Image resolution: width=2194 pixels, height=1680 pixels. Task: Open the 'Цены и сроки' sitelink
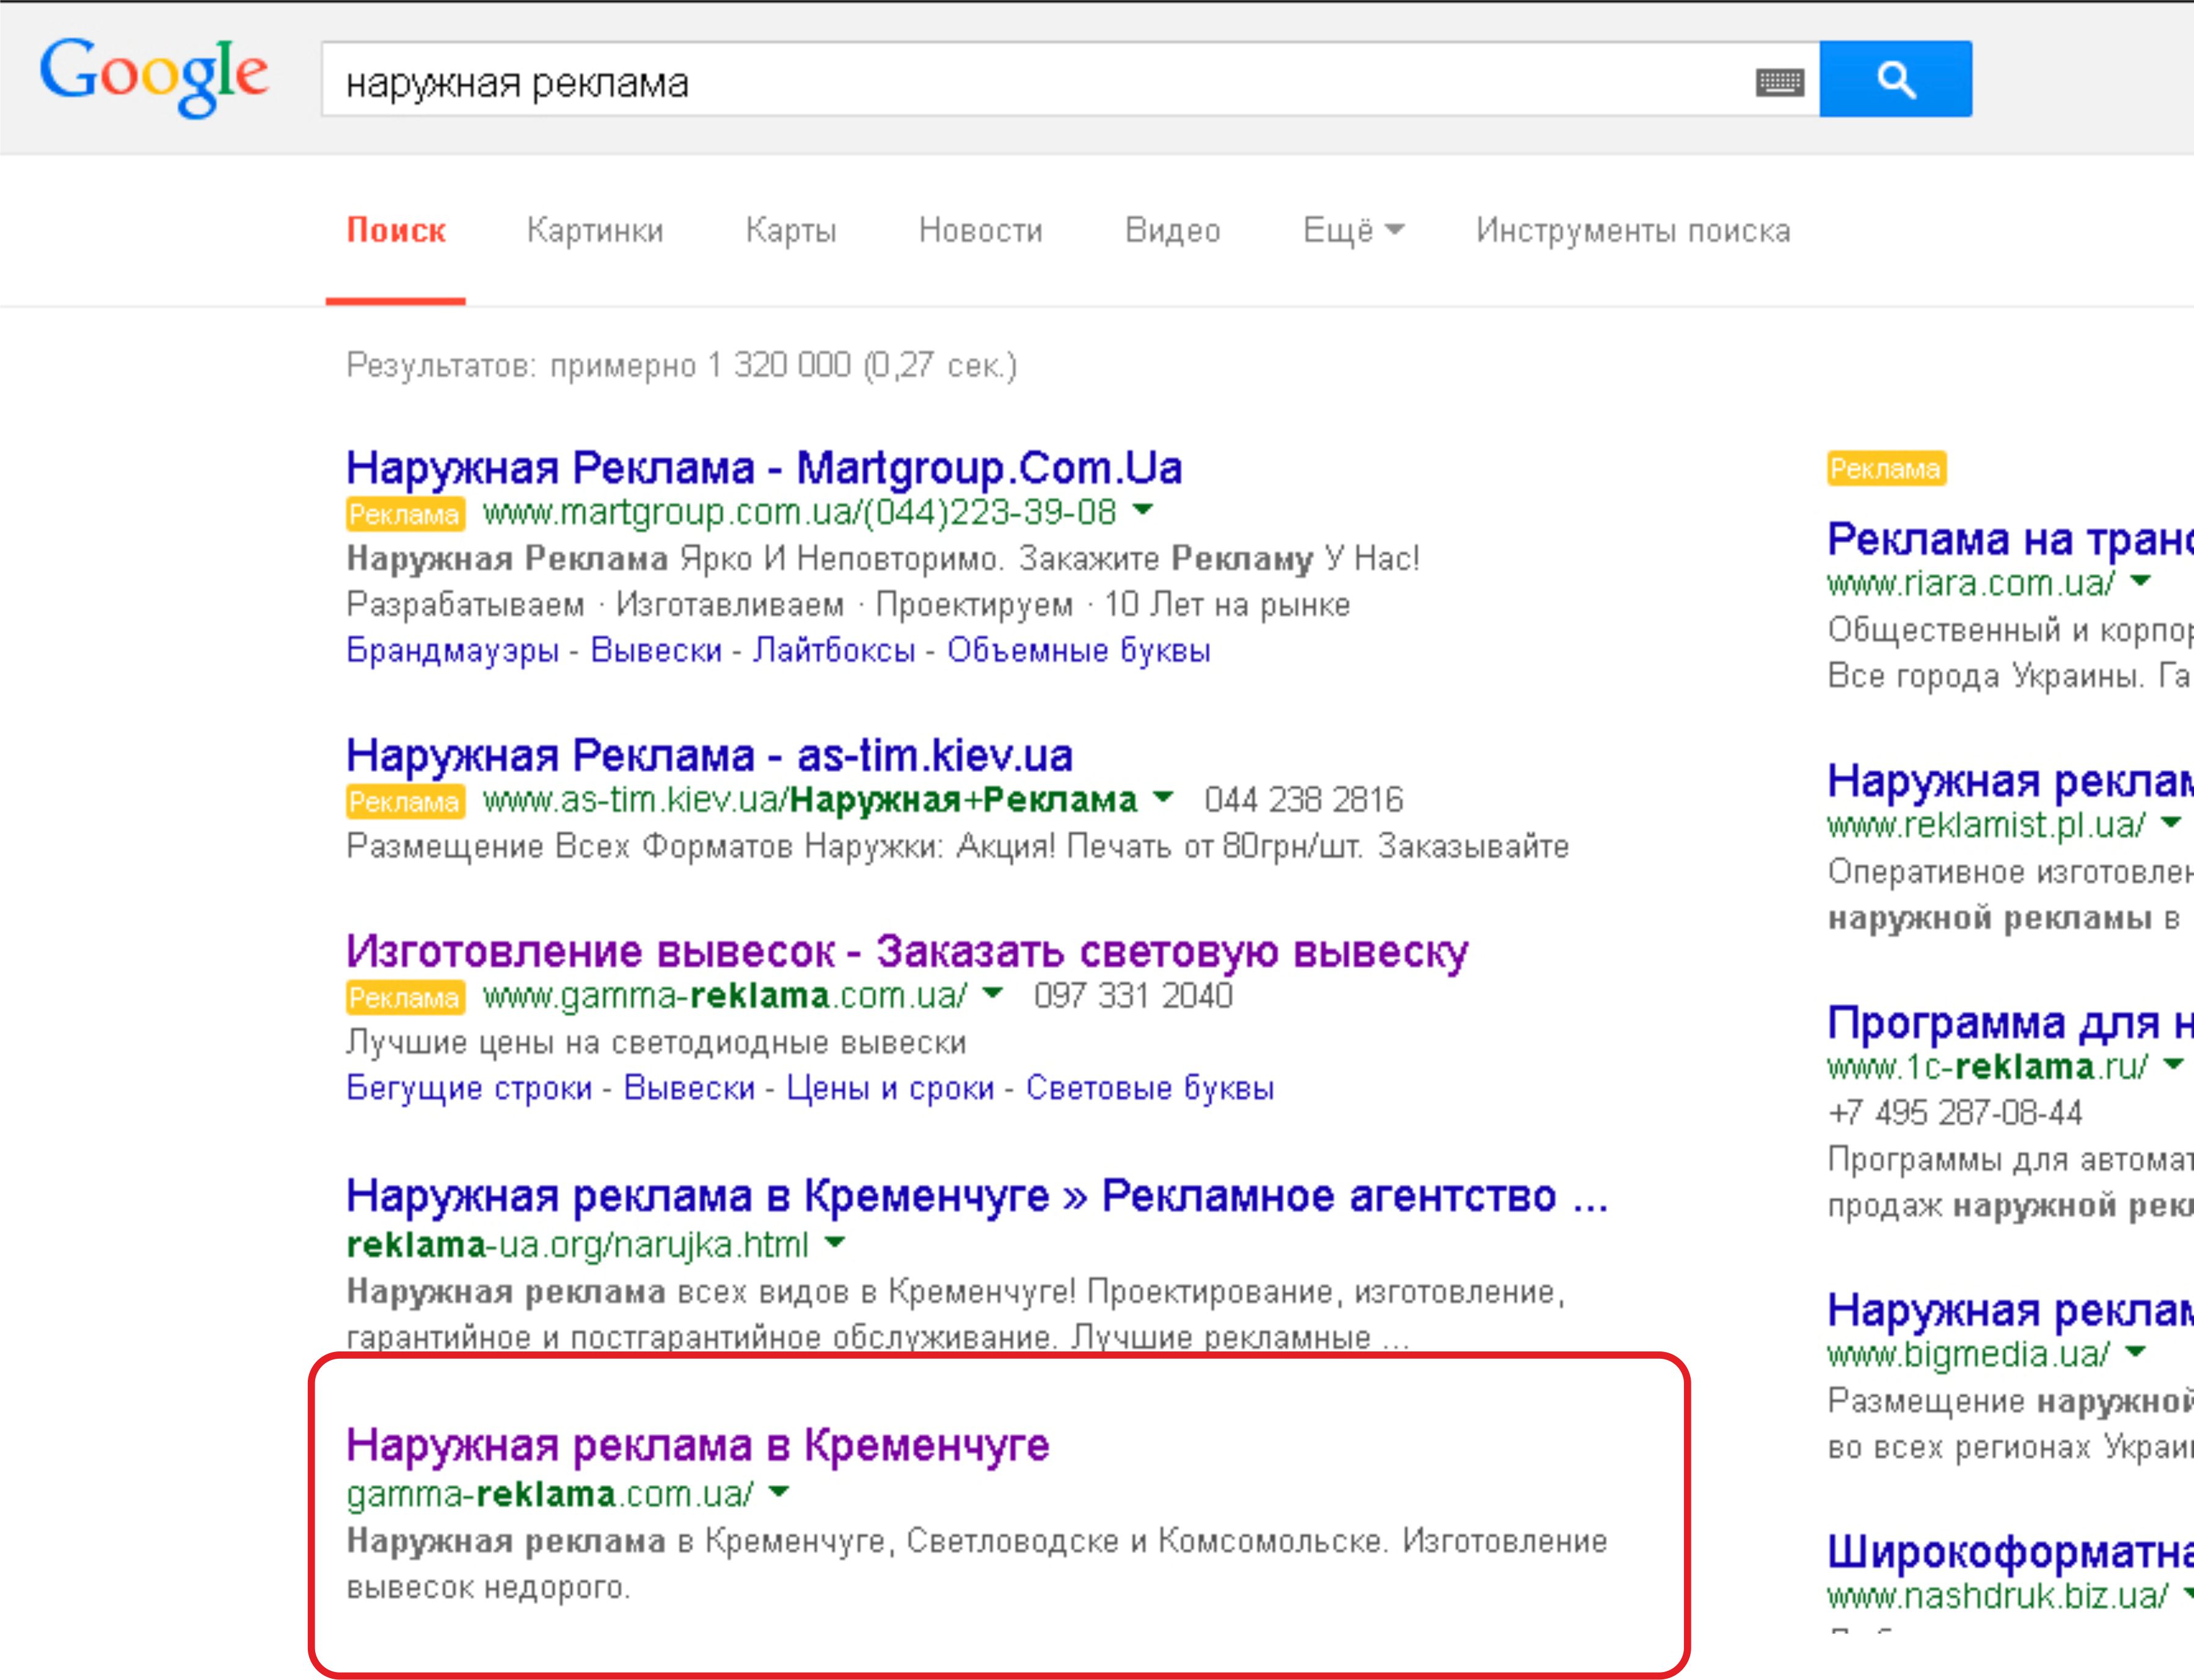pos(890,1087)
